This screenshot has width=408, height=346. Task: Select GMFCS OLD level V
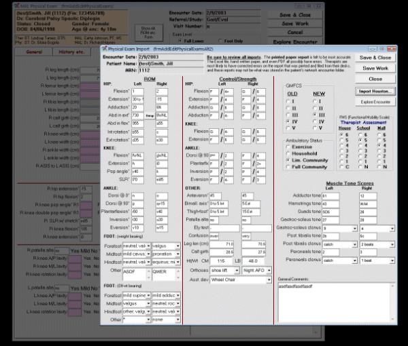pyautogui.click(x=288, y=128)
